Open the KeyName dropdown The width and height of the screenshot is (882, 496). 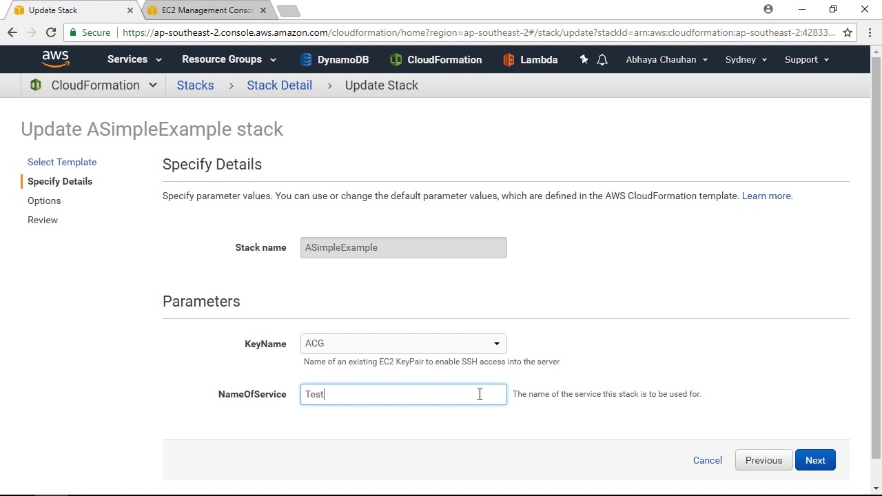(x=404, y=344)
